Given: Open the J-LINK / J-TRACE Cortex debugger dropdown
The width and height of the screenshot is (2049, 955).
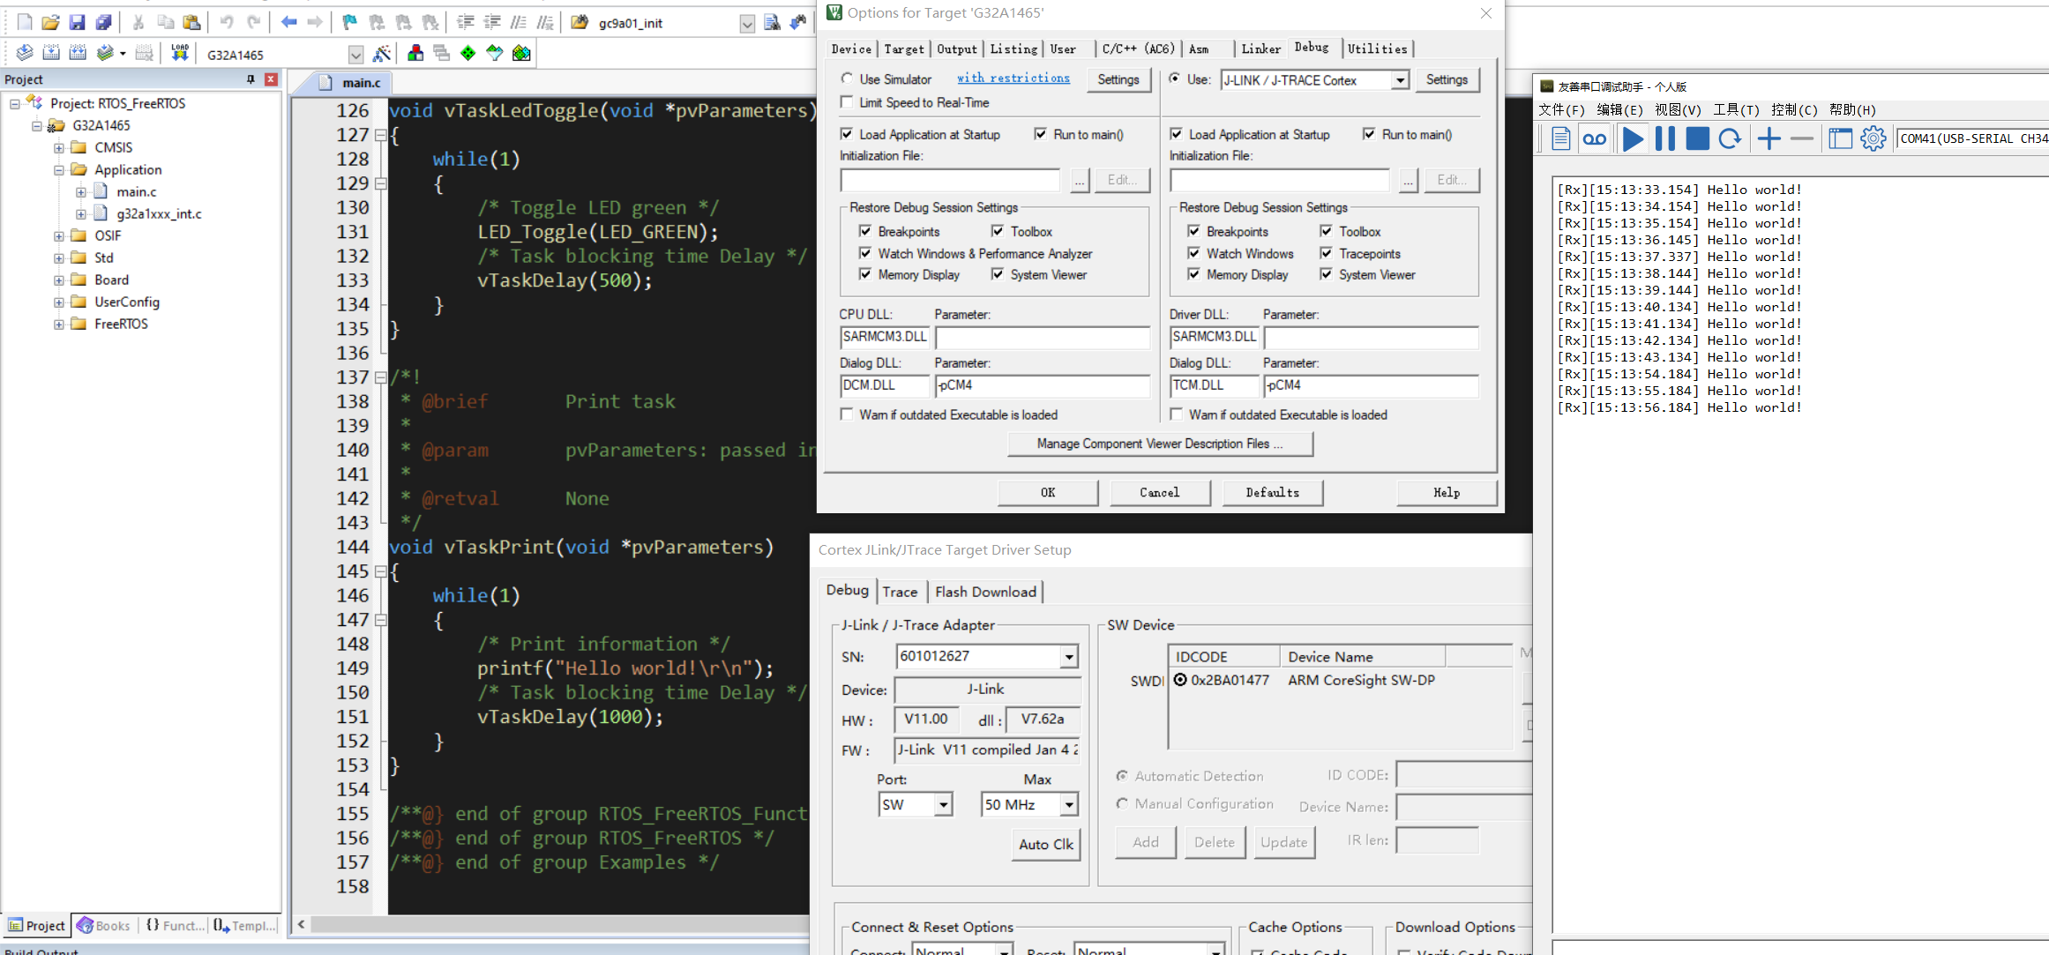Looking at the screenshot, I should pos(1400,80).
